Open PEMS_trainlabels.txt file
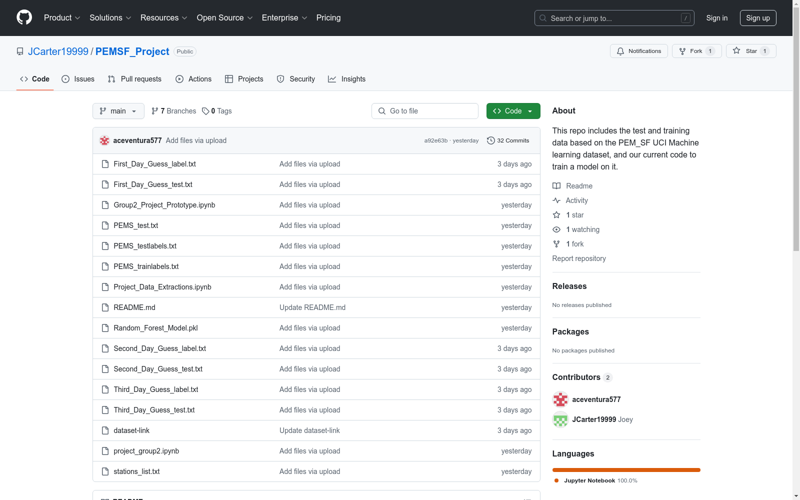The height and width of the screenshot is (500, 800). click(146, 266)
